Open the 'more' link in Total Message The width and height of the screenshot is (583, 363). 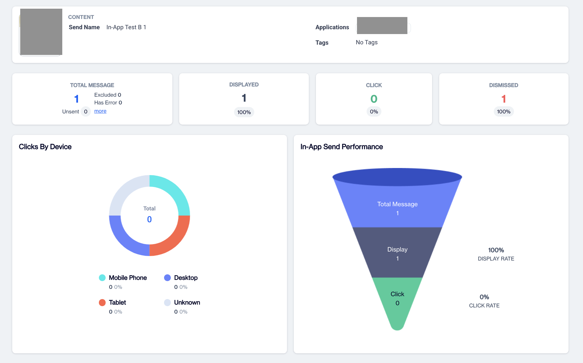(x=100, y=111)
